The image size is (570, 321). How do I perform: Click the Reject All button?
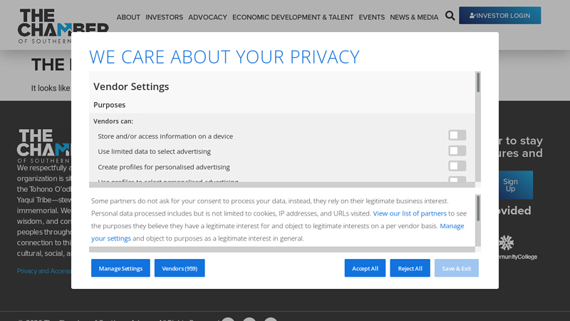pyautogui.click(x=410, y=268)
